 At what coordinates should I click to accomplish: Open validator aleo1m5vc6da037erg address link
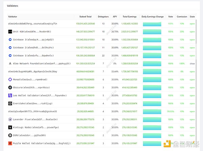pos(32,24)
